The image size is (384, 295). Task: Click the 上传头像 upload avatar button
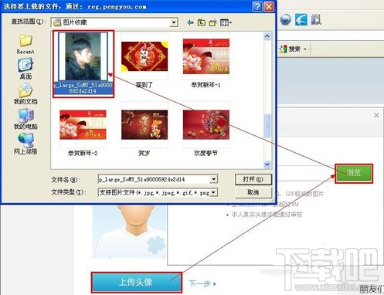point(136,282)
